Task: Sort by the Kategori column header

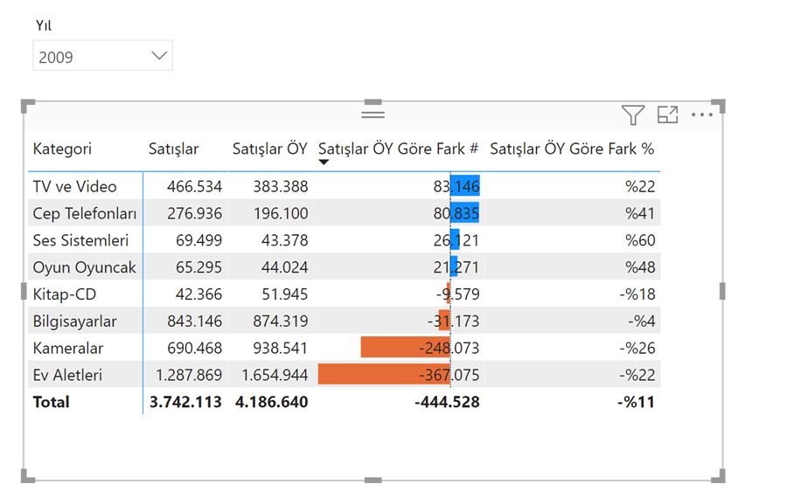Action: point(62,149)
